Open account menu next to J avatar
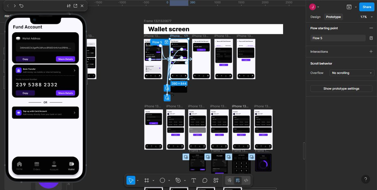377x190 pixels. pyautogui.click(x=318, y=7)
